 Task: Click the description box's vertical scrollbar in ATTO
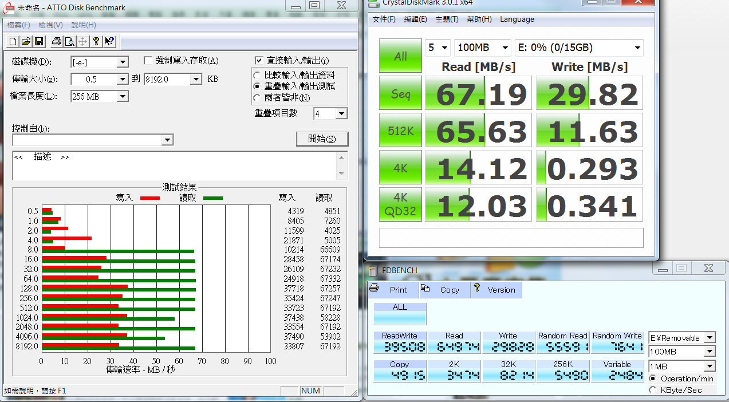342,165
